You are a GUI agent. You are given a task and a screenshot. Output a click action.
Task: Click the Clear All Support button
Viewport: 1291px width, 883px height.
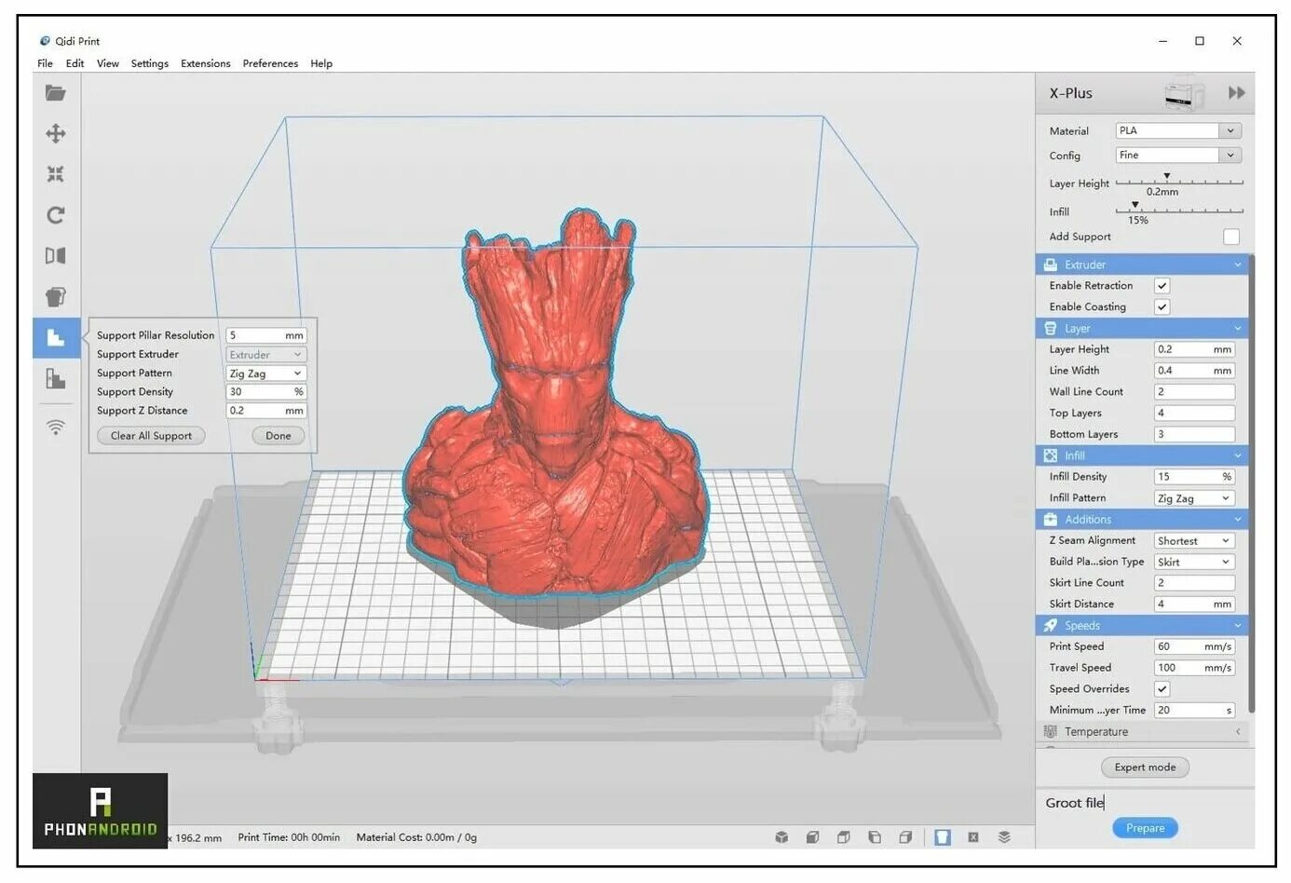[x=151, y=436]
